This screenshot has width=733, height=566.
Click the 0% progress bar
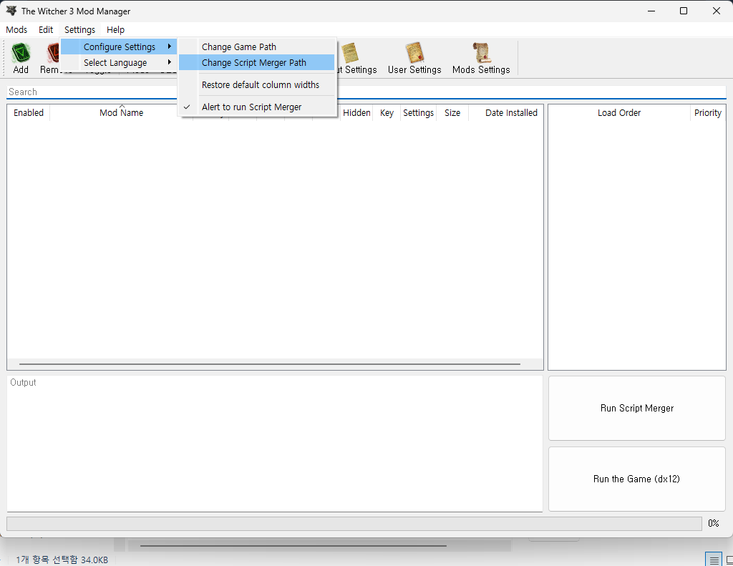point(354,524)
